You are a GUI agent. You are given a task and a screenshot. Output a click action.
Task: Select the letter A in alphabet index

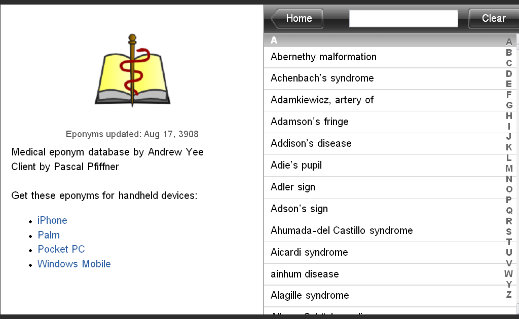509,40
